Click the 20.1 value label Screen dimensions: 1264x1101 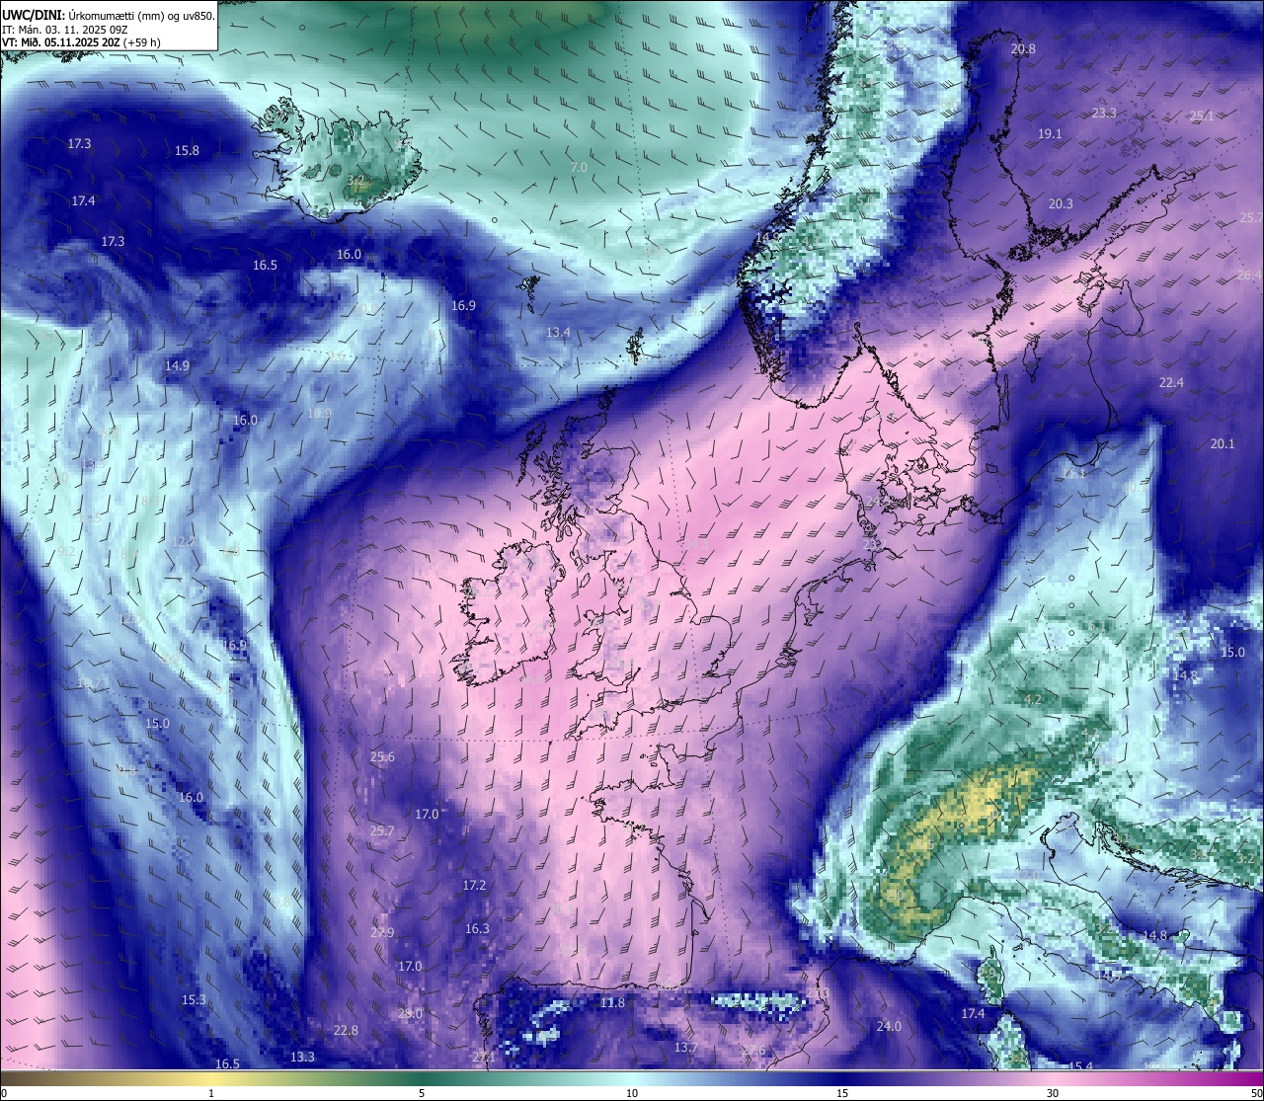1223,444
